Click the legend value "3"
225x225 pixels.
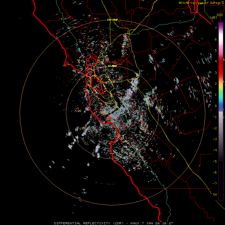coord(216,72)
